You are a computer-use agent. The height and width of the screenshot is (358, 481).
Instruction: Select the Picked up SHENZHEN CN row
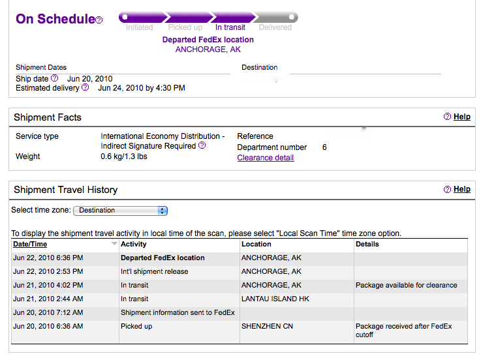coord(240,331)
